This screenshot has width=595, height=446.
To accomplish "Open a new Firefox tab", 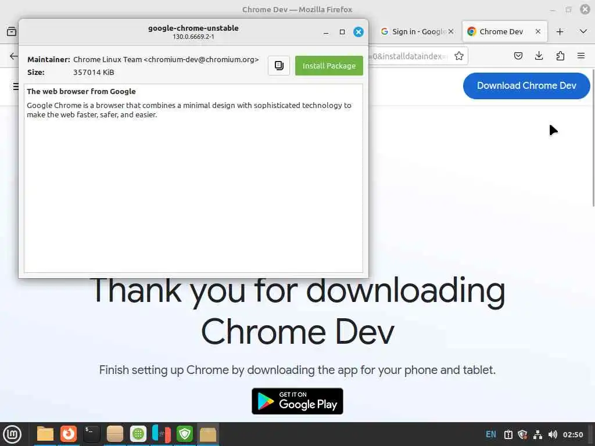I will [560, 31].
